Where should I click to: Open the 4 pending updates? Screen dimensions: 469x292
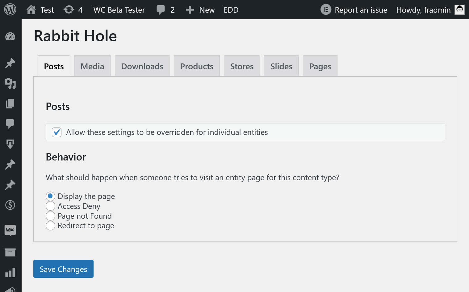tap(73, 10)
